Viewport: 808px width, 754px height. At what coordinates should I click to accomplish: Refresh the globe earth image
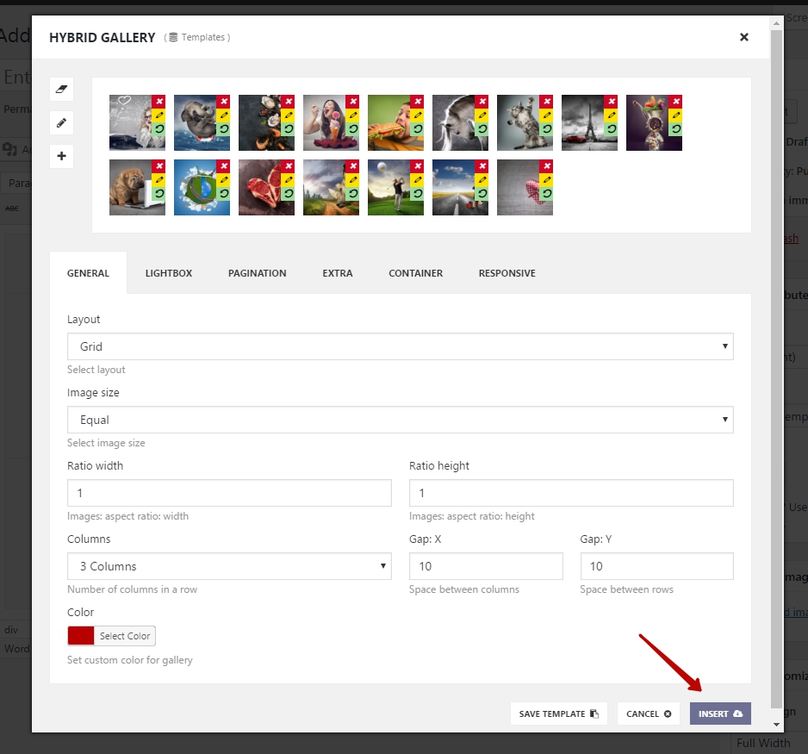point(223,193)
